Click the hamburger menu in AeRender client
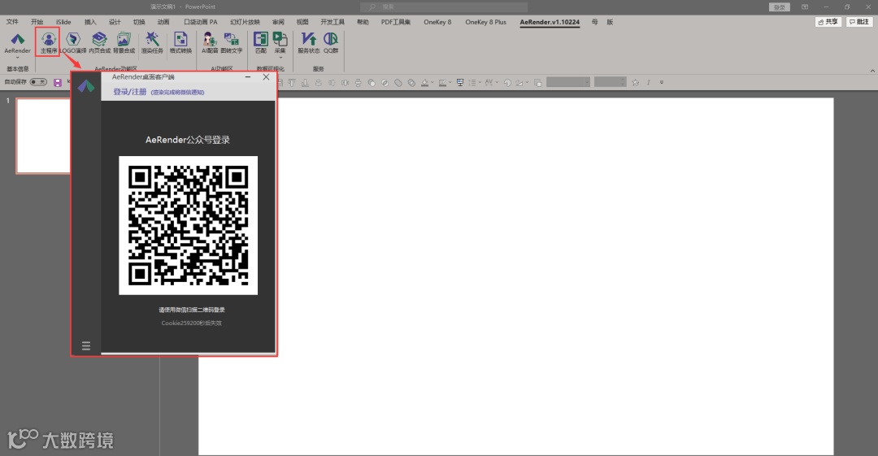The image size is (878, 456). (85, 345)
